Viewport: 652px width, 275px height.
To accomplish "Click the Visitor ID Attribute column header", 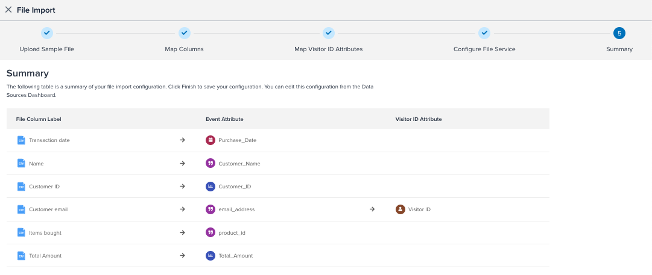I will (x=418, y=119).
